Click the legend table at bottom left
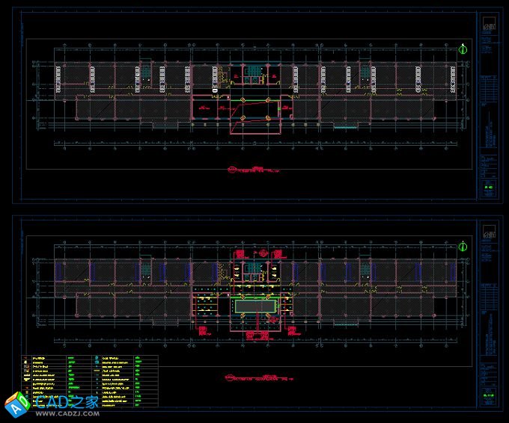The image size is (509, 423). click(x=90, y=381)
